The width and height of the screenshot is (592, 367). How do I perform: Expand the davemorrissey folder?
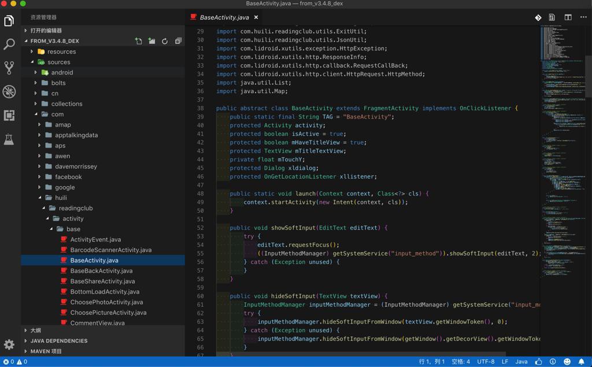103,166
